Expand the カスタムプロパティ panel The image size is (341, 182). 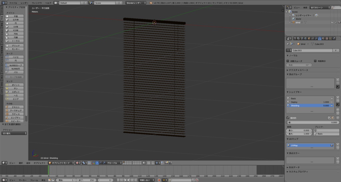point(297,172)
